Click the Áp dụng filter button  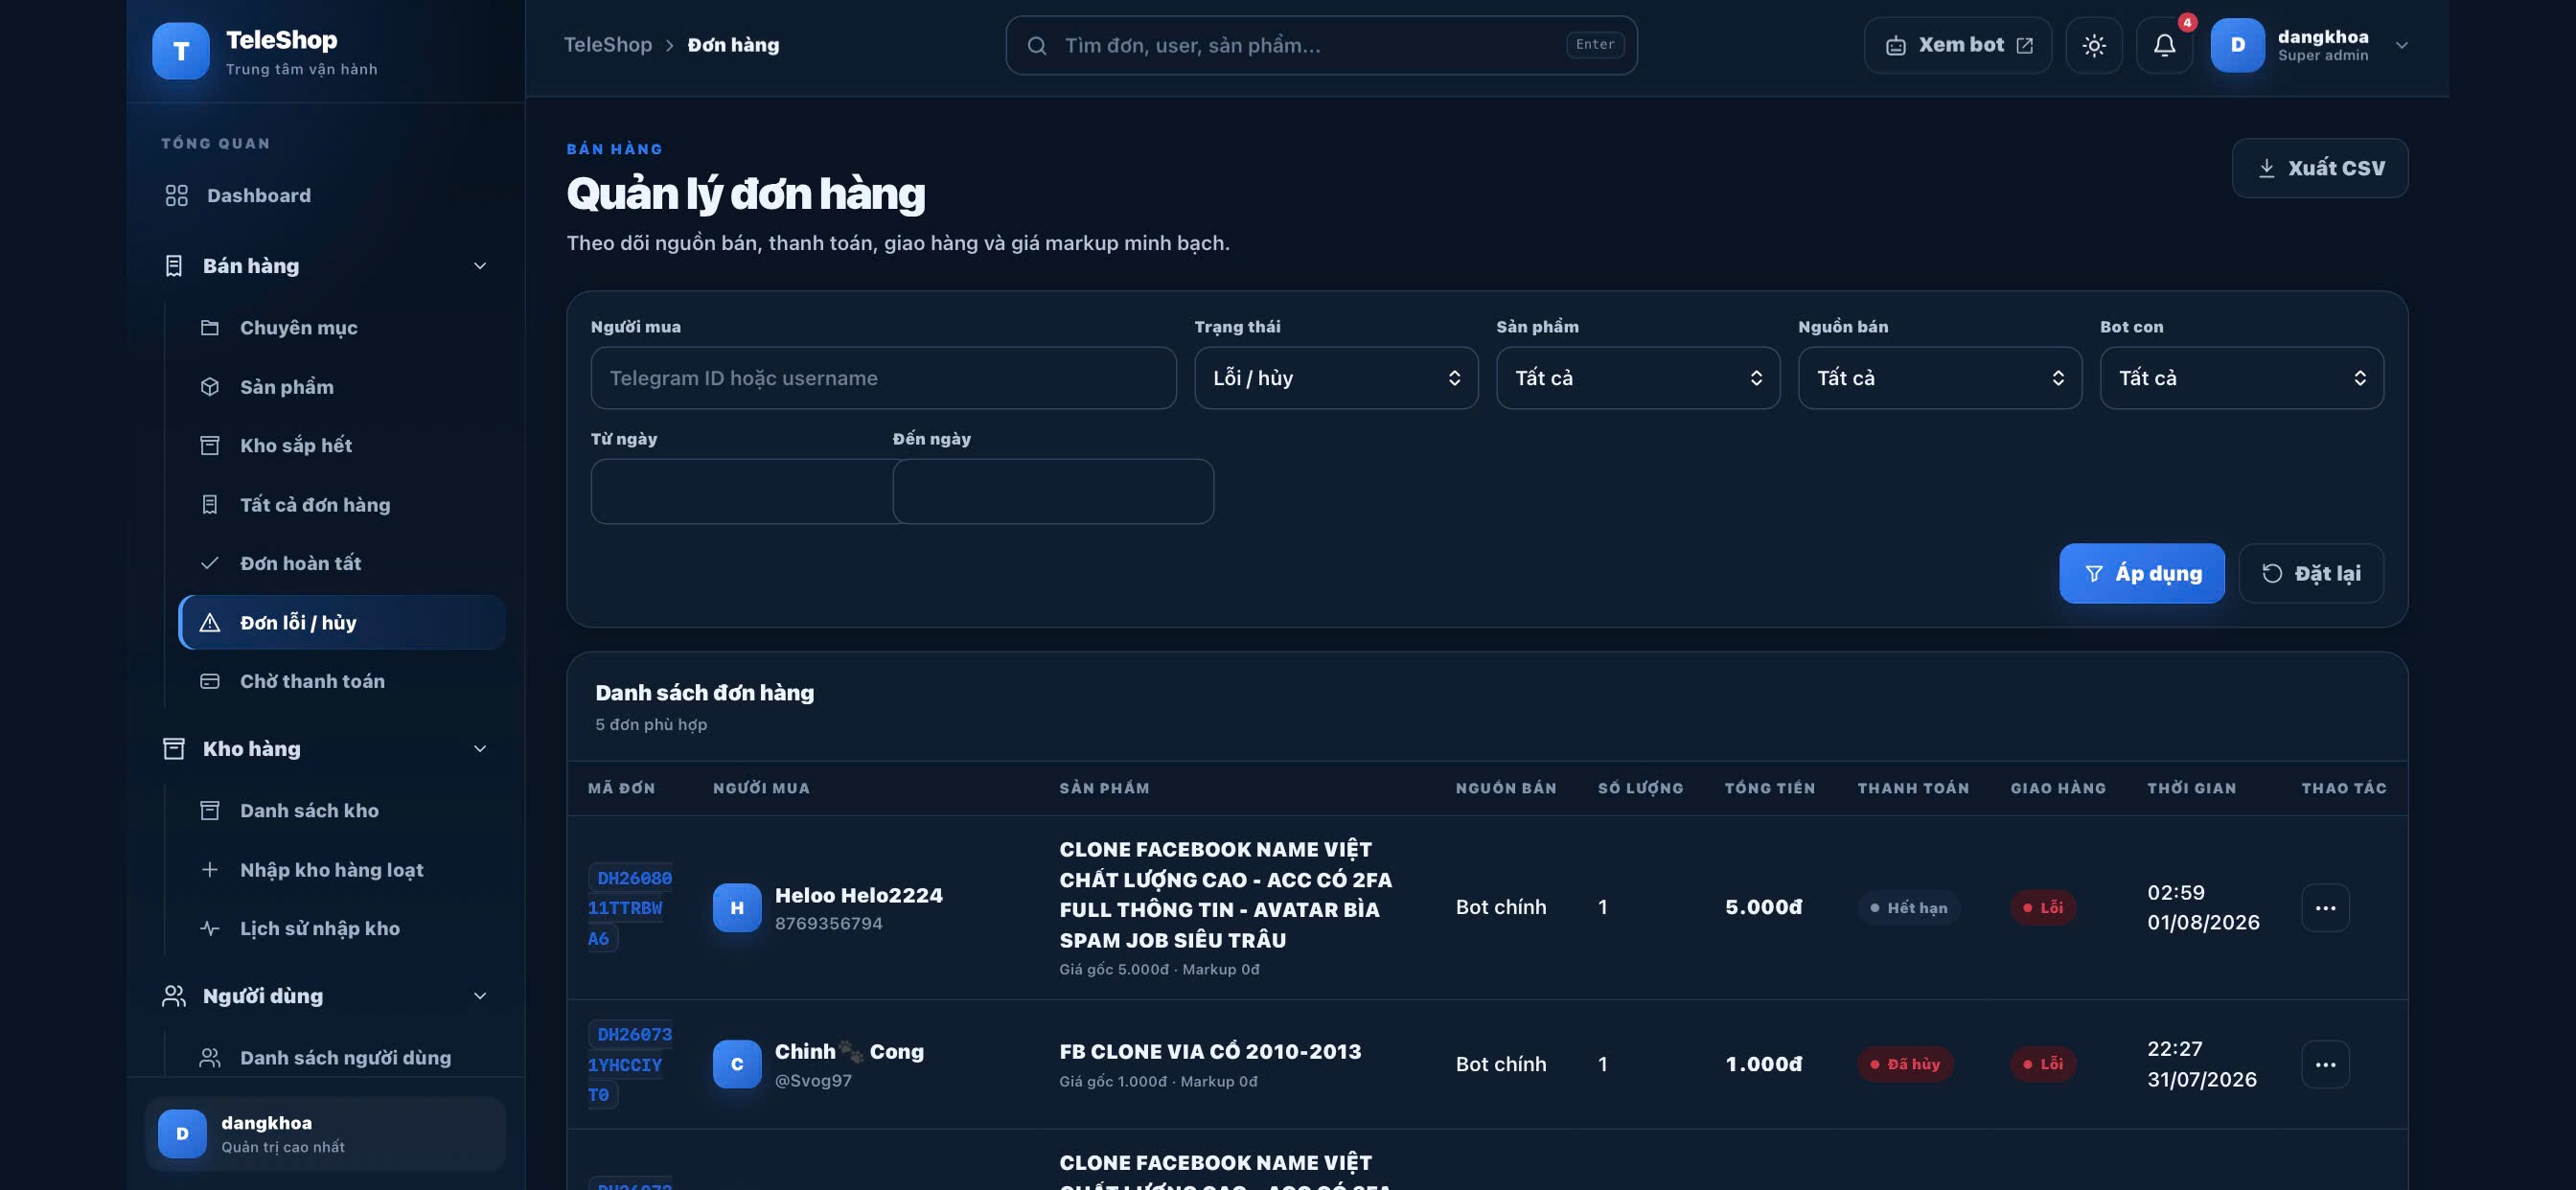2142,573
